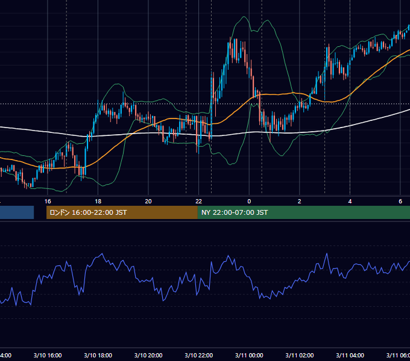Click the 18 hour label on price chart axis
This screenshot has width=410, height=361.
(x=98, y=202)
